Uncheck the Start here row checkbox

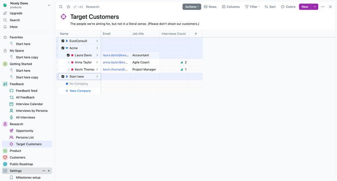click(63, 76)
